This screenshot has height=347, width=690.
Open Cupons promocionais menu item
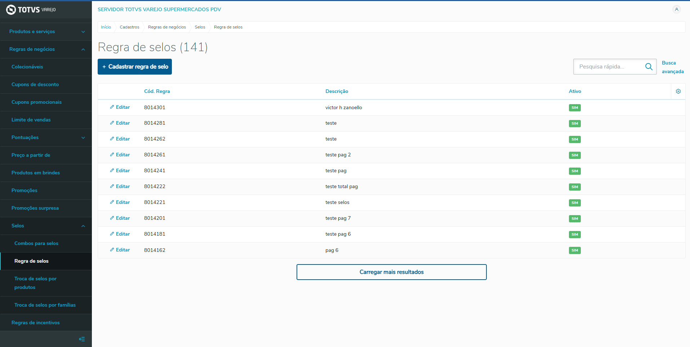[46, 102]
